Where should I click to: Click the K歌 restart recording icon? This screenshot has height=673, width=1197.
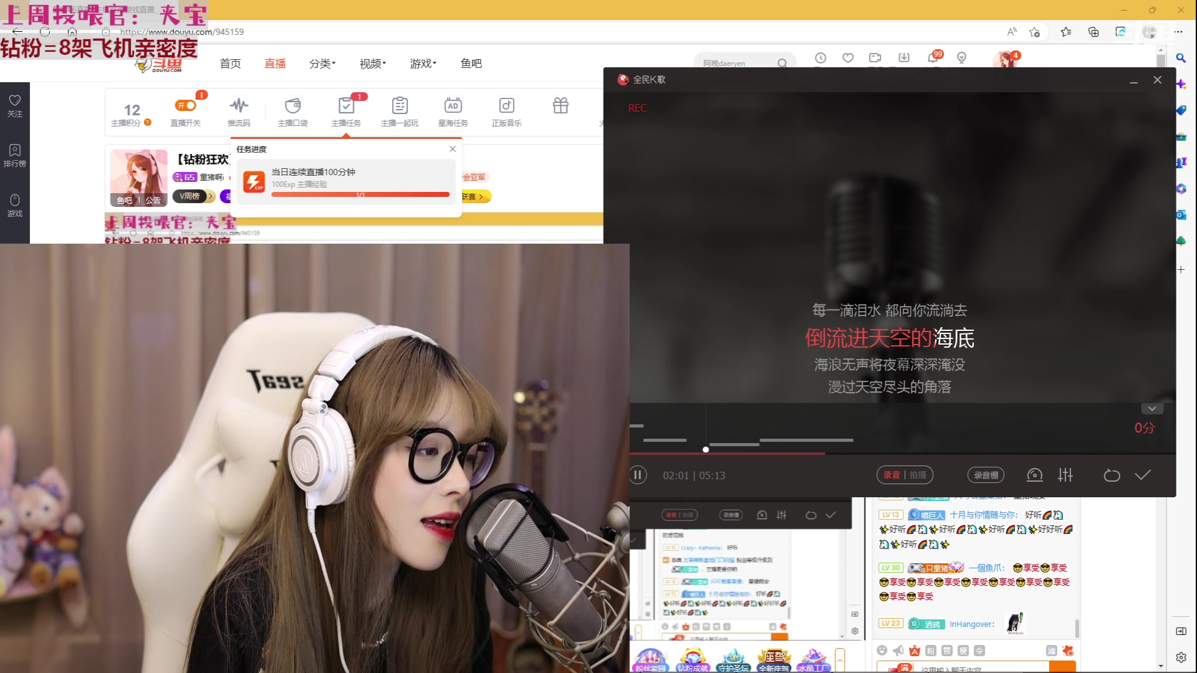pyautogui.click(x=1112, y=475)
